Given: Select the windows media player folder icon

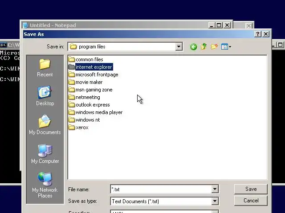Looking at the screenshot, I should coord(72,112).
